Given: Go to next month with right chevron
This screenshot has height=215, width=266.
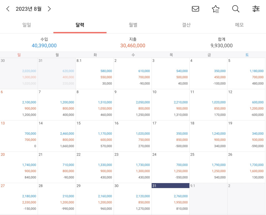Looking at the screenshot, I should coord(49,9).
